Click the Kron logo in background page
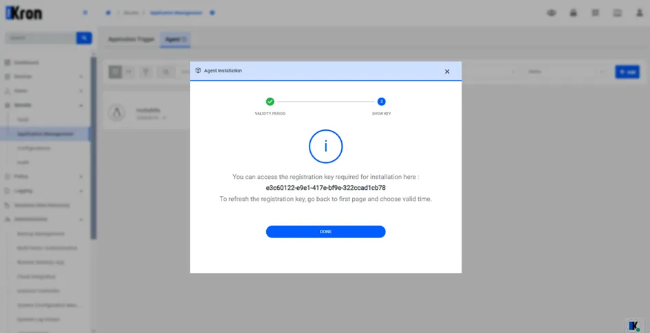The image size is (650, 333). [x=23, y=13]
